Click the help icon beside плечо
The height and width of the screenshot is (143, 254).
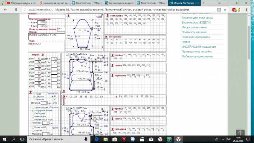112,65
